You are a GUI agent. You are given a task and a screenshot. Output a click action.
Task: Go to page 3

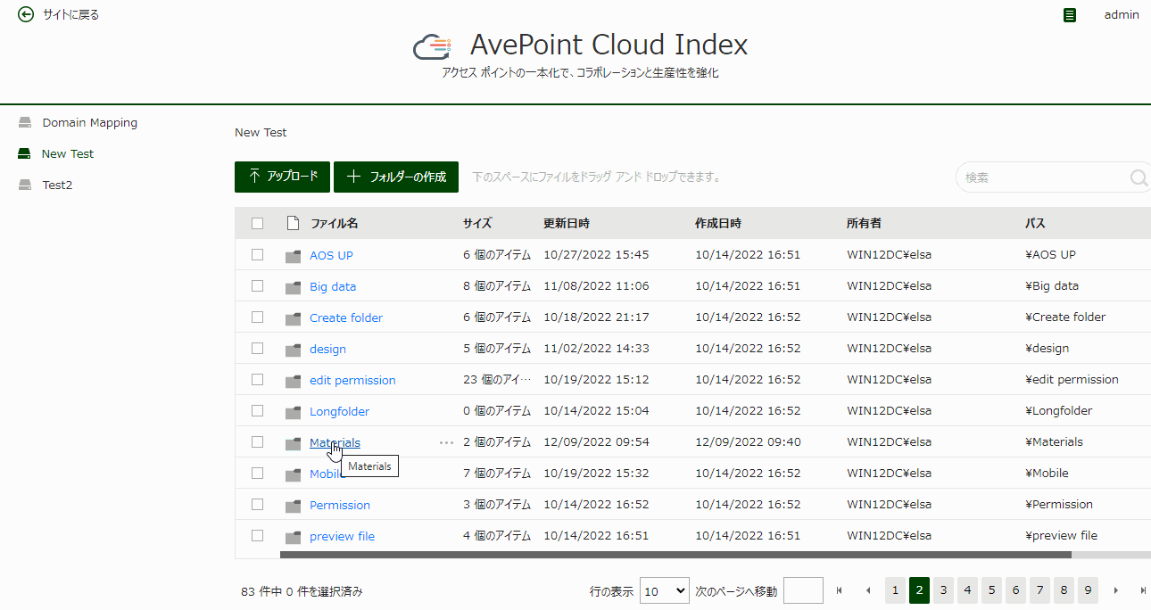tap(943, 590)
